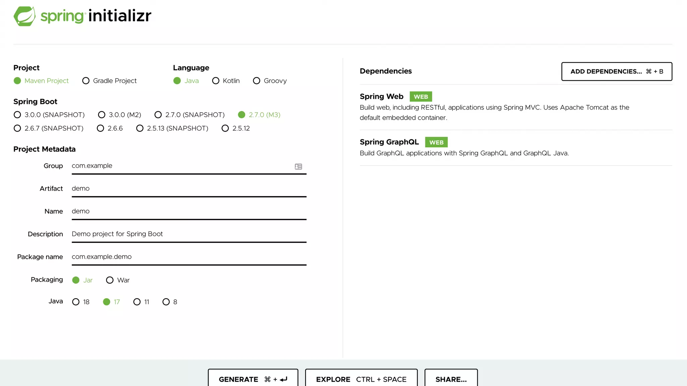This screenshot has height=386, width=687.
Task: Click the Artifact input field
Action: pyautogui.click(x=189, y=189)
